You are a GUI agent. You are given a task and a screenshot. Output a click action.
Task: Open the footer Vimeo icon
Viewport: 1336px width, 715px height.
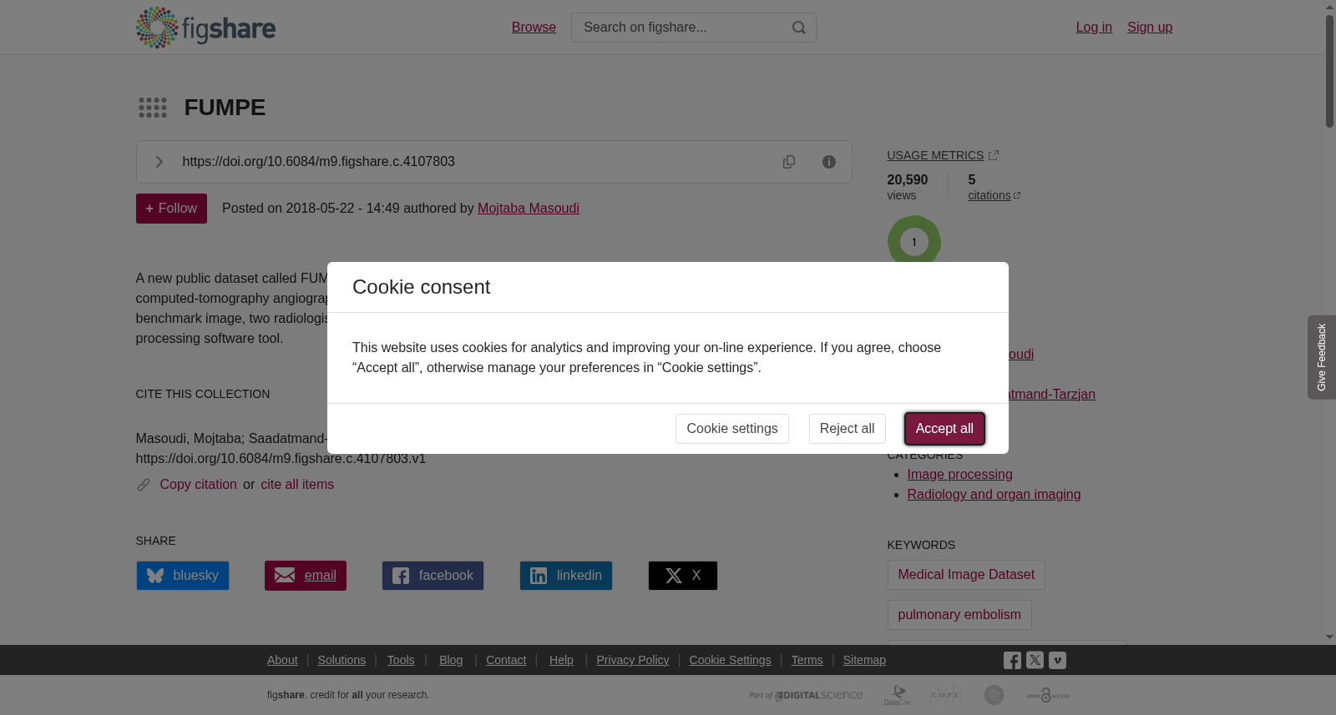coord(1057,661)
